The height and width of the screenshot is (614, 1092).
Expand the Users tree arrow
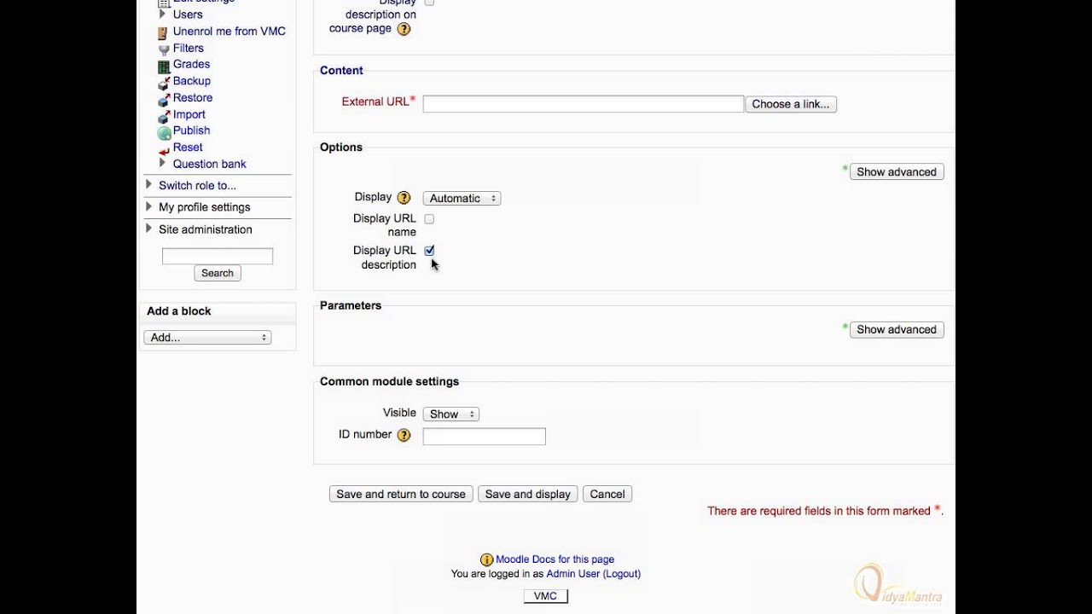click(x=162, y=14)
